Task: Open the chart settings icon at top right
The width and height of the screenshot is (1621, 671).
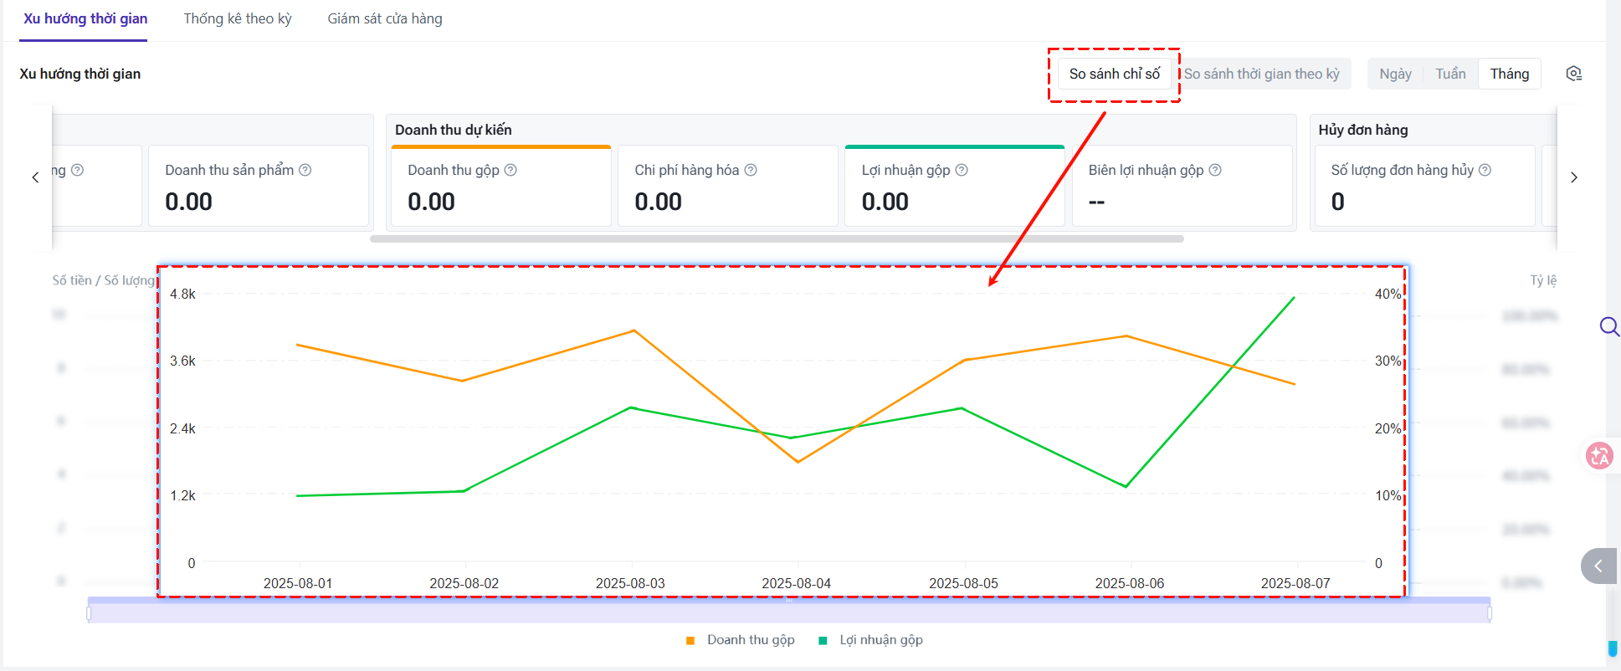Action: click(x=1573, y=74)
